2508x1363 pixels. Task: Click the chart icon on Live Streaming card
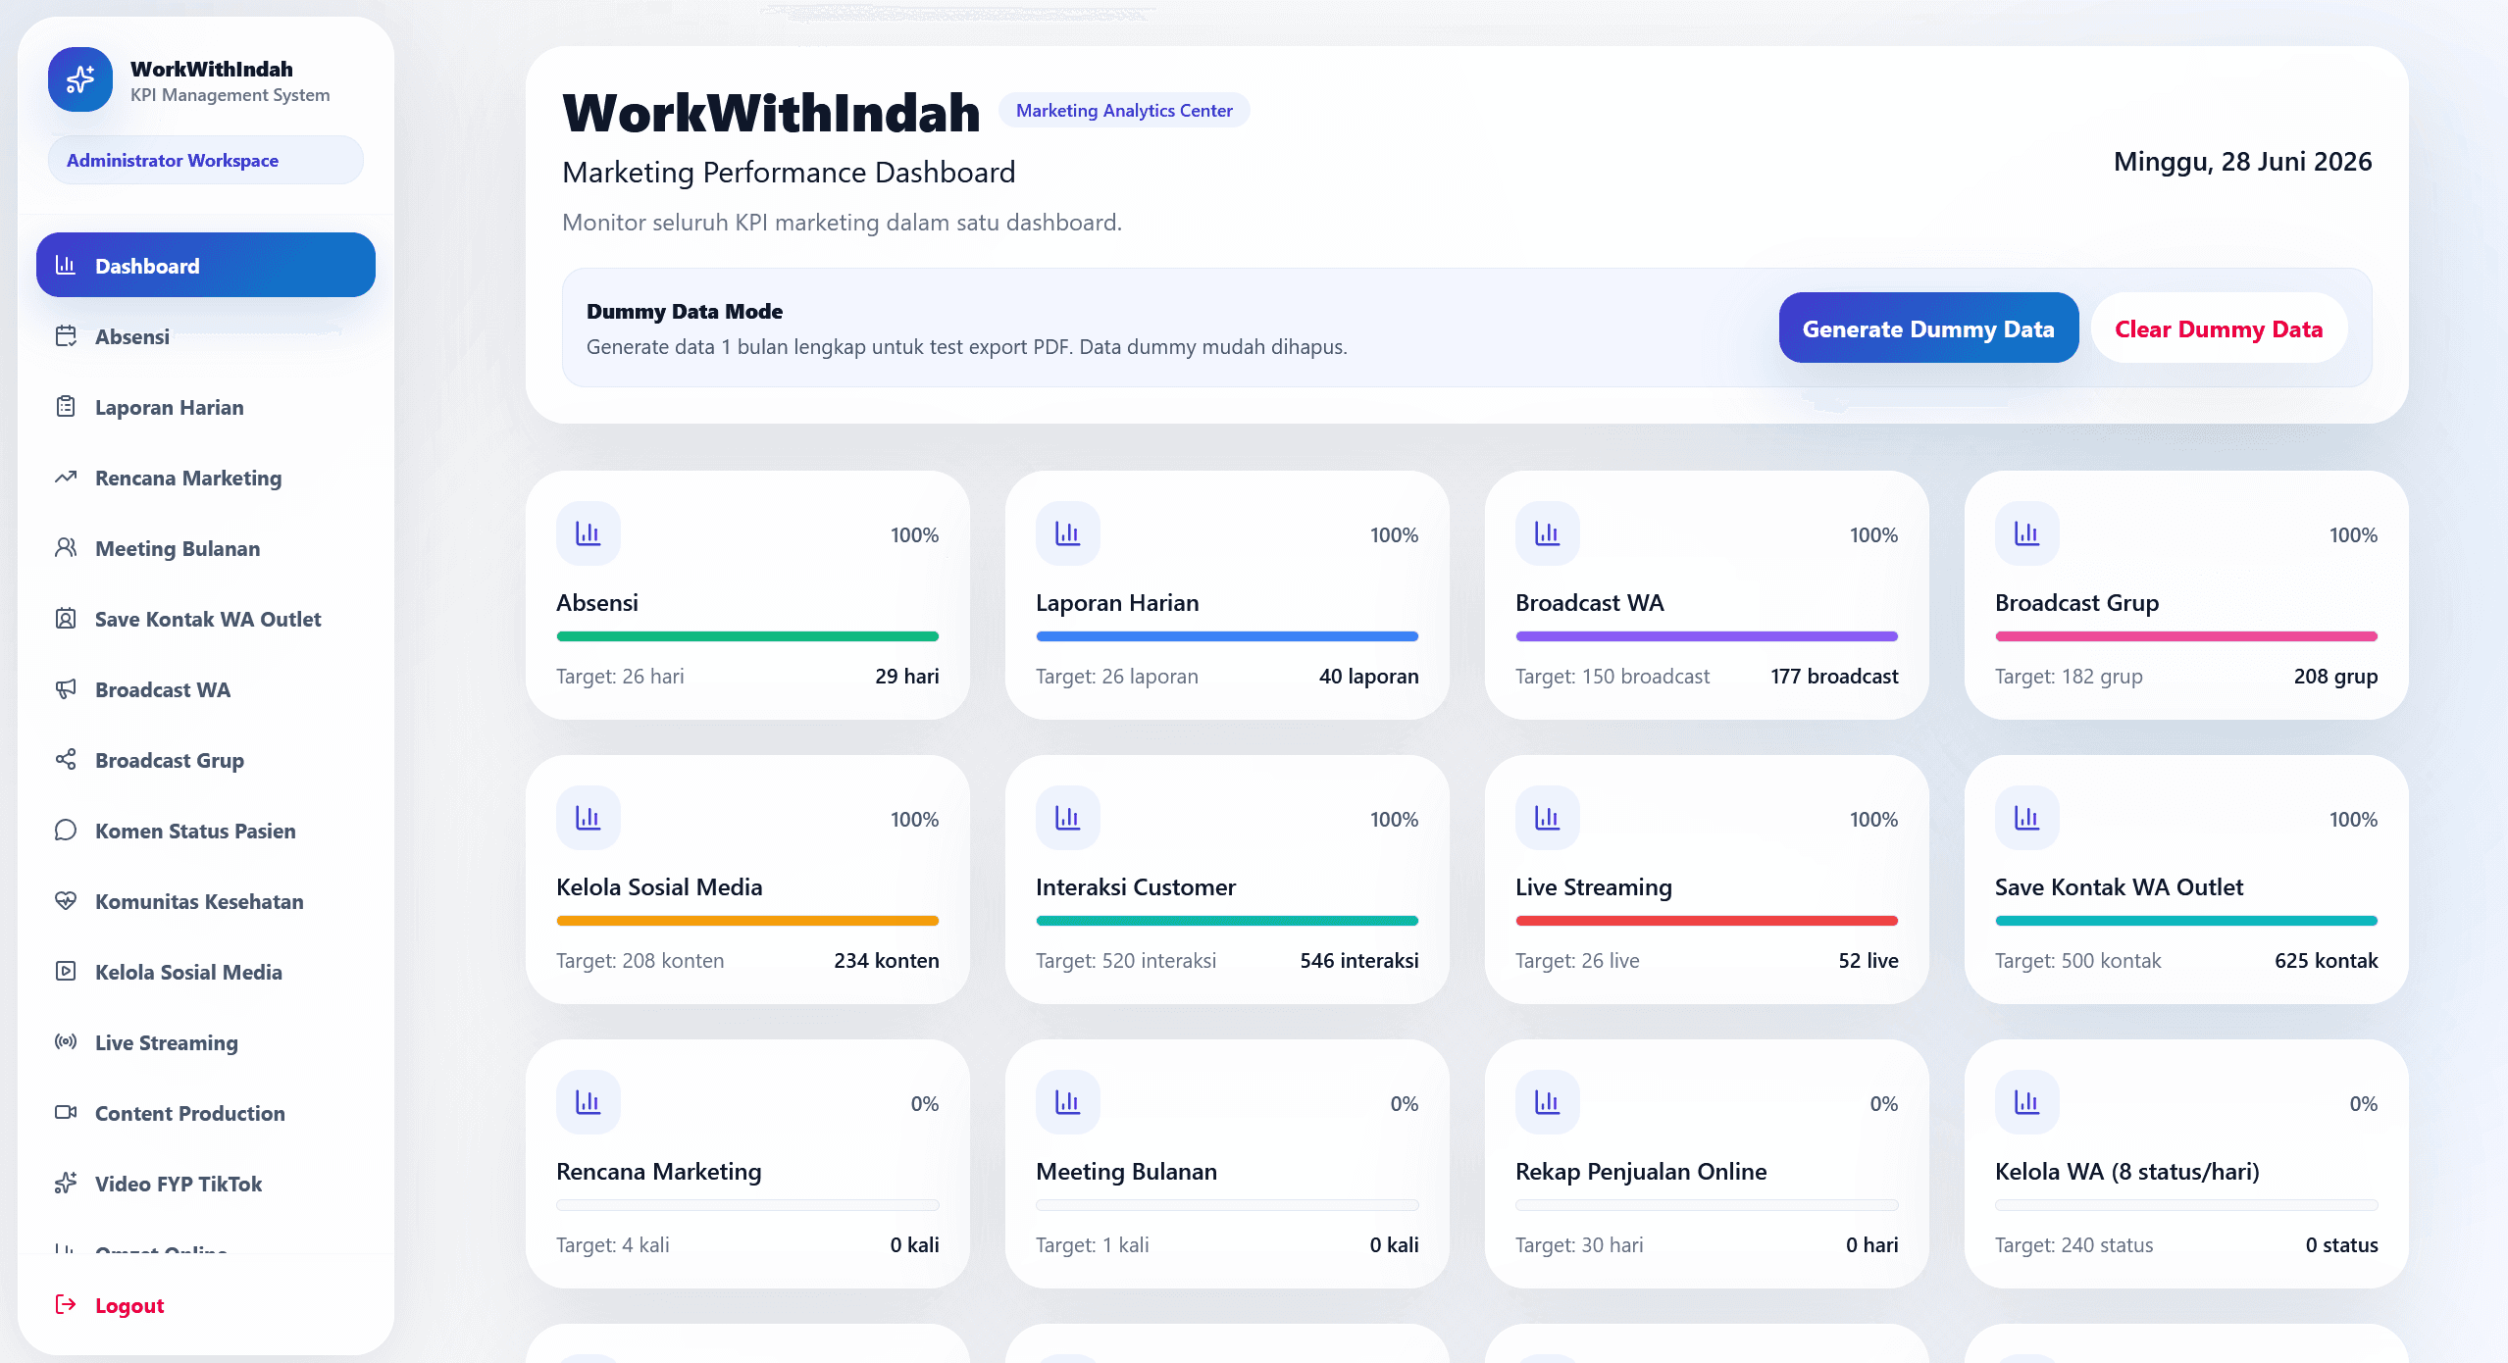[1548, 818]
